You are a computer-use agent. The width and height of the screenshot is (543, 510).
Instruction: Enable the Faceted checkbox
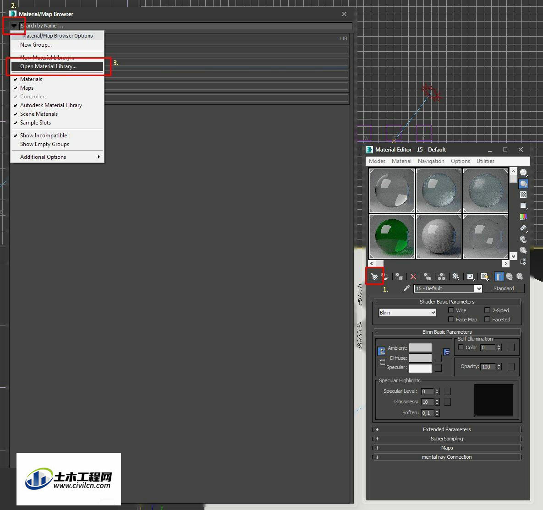pos(487,319)
